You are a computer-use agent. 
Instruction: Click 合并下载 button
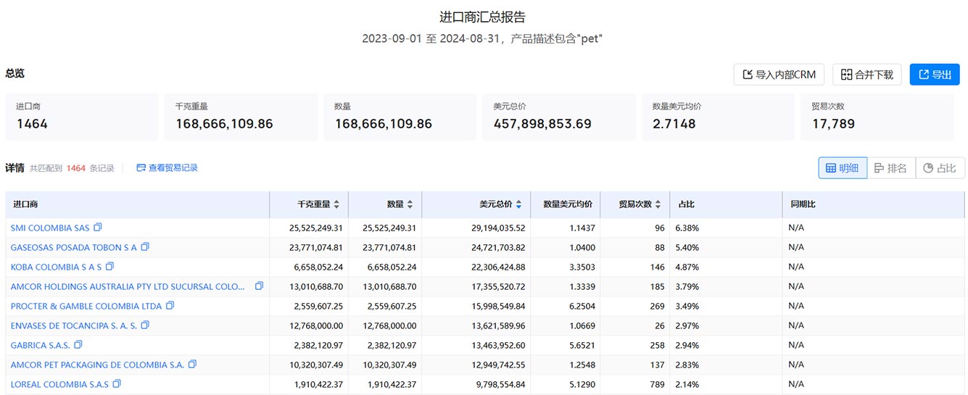pos(867,74)
